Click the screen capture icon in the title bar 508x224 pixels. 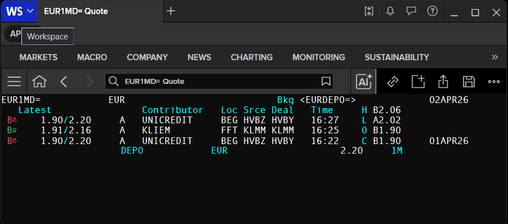(x=369, y=11)
